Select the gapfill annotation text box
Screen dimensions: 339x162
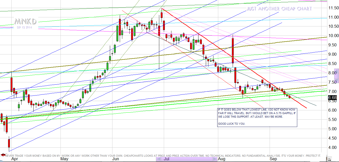coord(257,117)
